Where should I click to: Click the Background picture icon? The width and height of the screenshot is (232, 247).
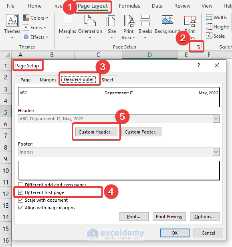(x=167, y=20)
